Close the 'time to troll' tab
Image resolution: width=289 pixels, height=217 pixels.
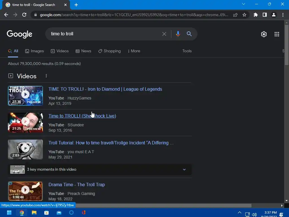coord(65,5)
